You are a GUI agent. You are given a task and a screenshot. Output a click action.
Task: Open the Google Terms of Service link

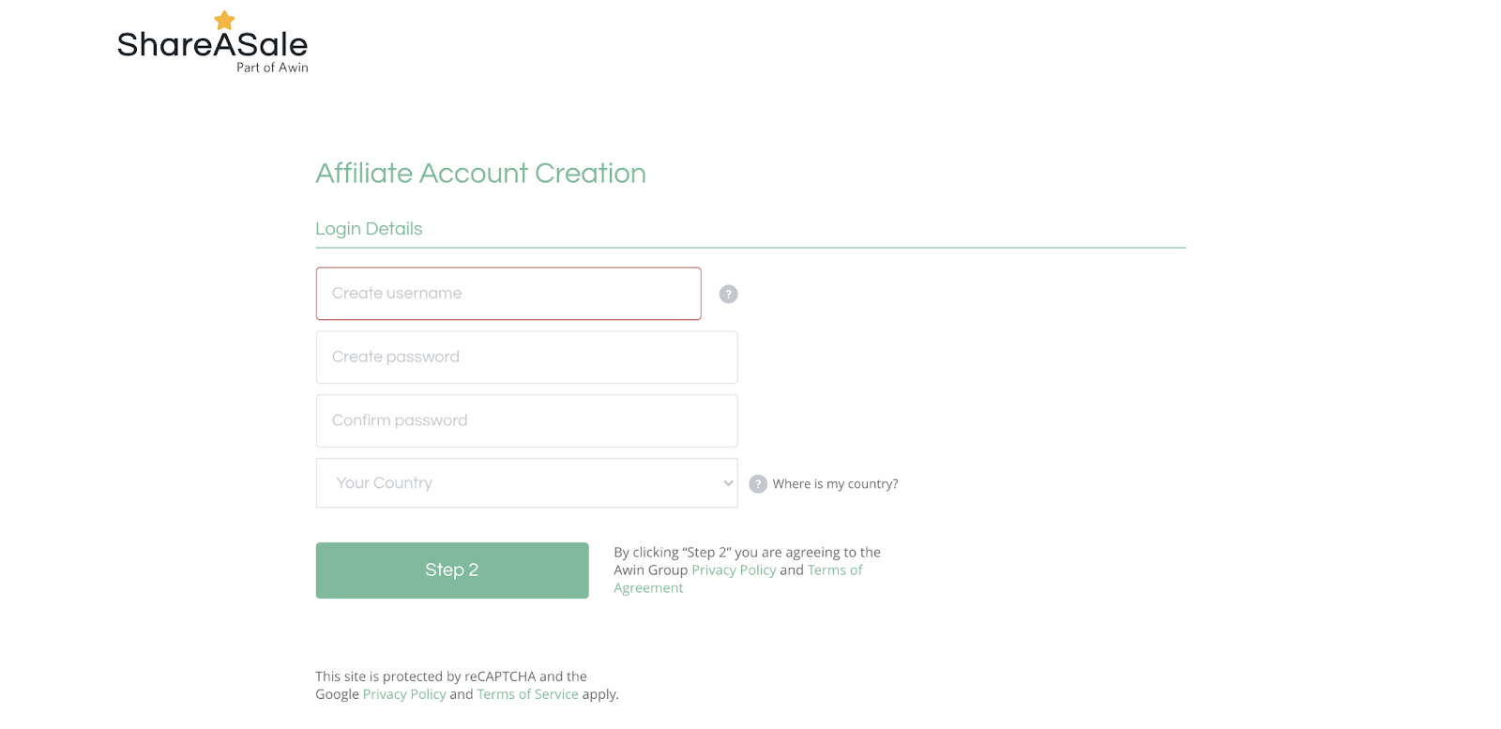pos(527,694)
